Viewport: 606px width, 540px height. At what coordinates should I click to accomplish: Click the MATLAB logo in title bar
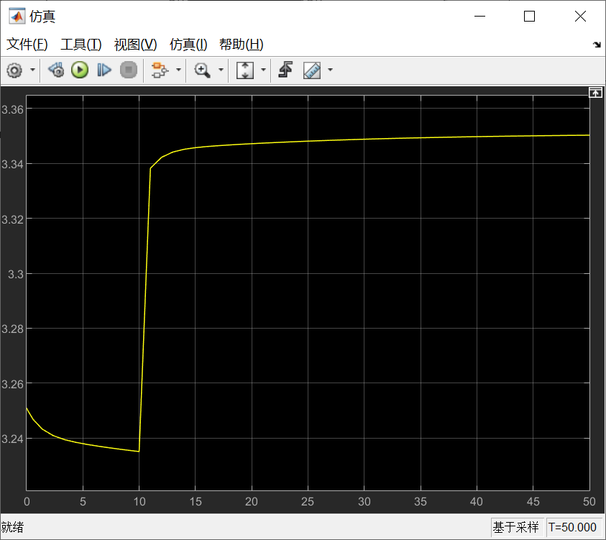pos(17,17)
